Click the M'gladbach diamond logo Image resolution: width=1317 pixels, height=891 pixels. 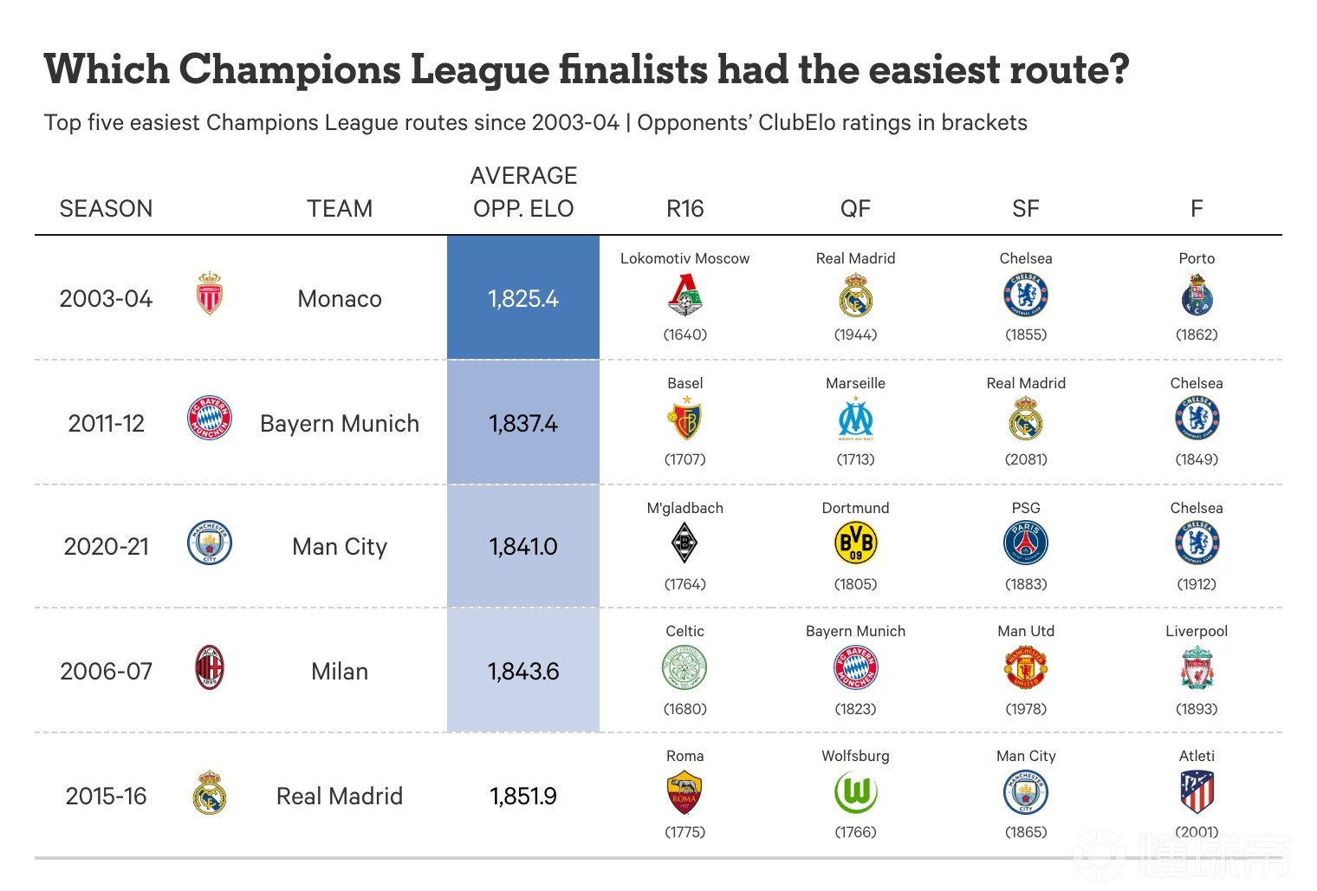[685, 544]
